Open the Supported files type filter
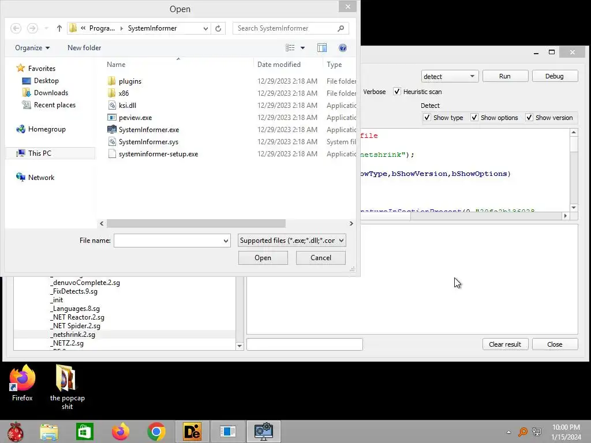 pyautogui.click(x=291, y=241)
